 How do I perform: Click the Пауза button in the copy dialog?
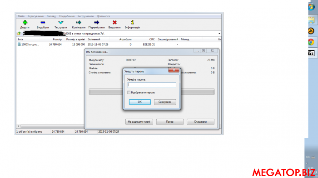coord(170,122)
